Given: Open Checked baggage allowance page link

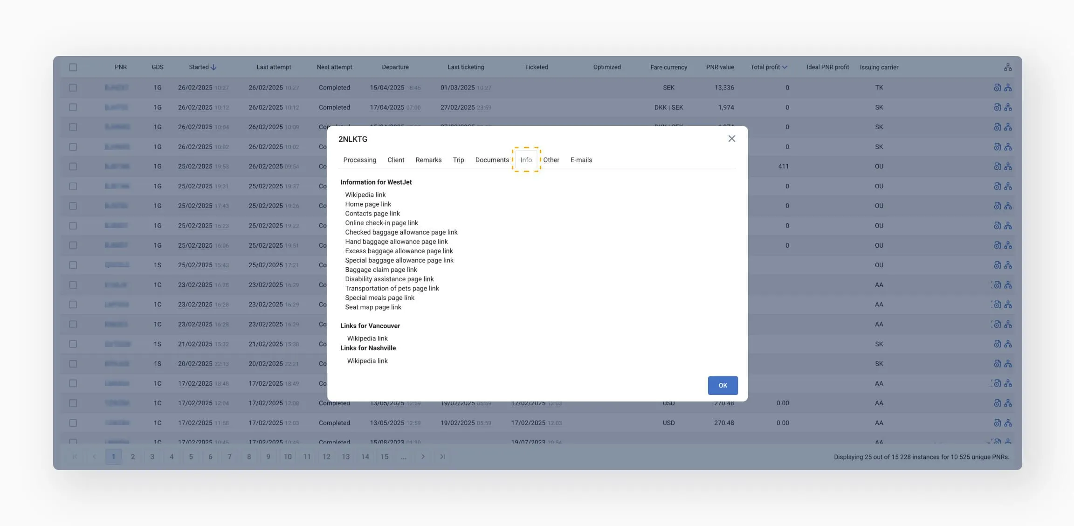Looking at the screenshot, I should pos(401,232).
